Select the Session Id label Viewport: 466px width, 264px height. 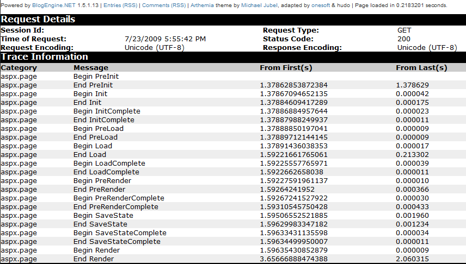[x=22, y=30]
